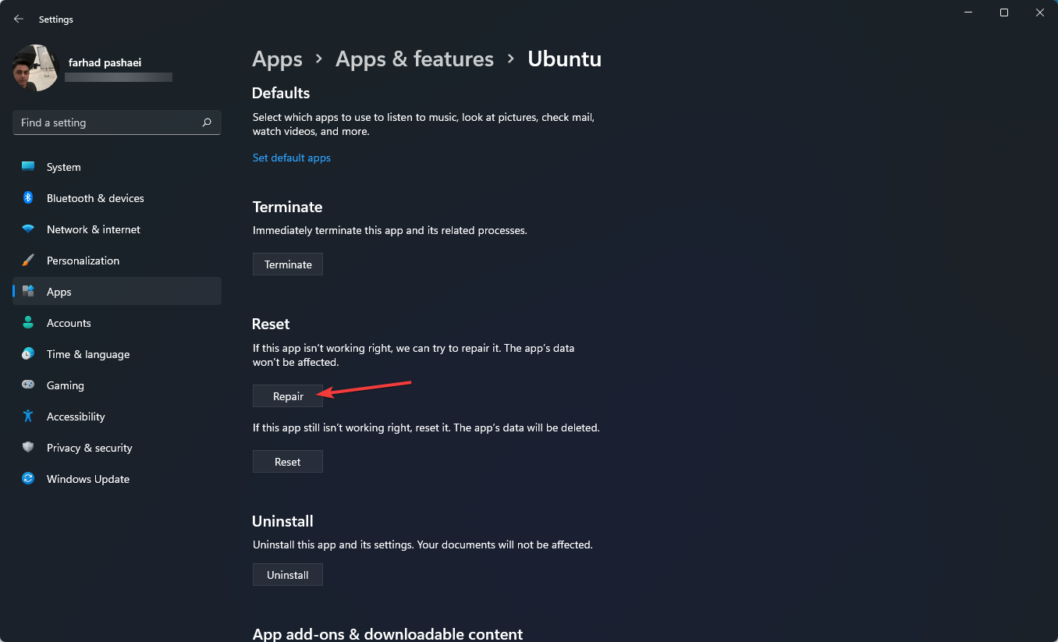Reset the Ubuntu app data
The image size is (1058, 642).
point(287,461)
